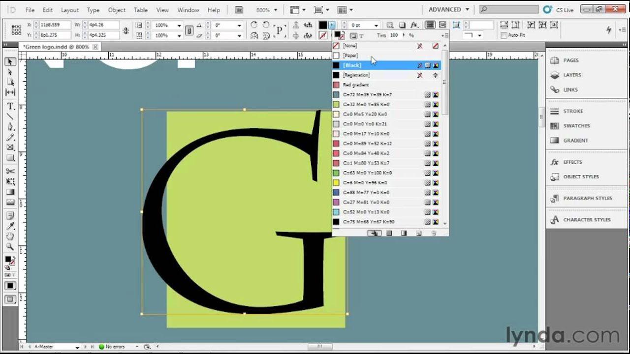Open the CS Live button
630x354 pixels.
click(559, 10)
